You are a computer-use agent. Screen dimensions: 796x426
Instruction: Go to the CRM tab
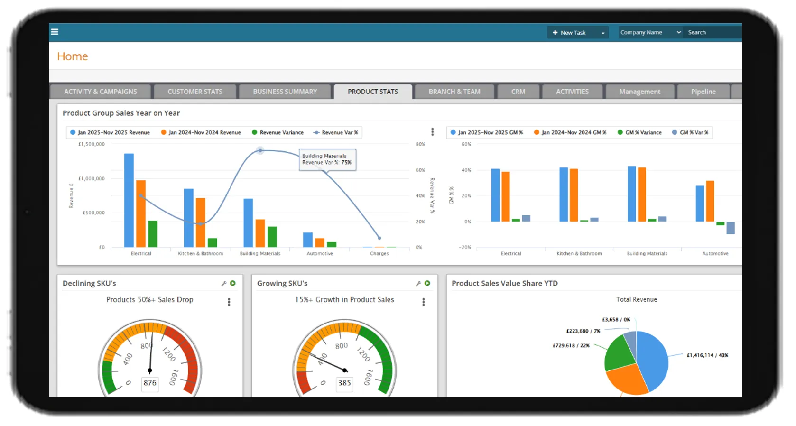click(x=518, y=92)
